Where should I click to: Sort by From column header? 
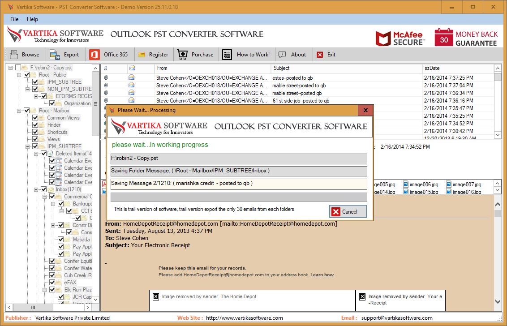(213, 68)
